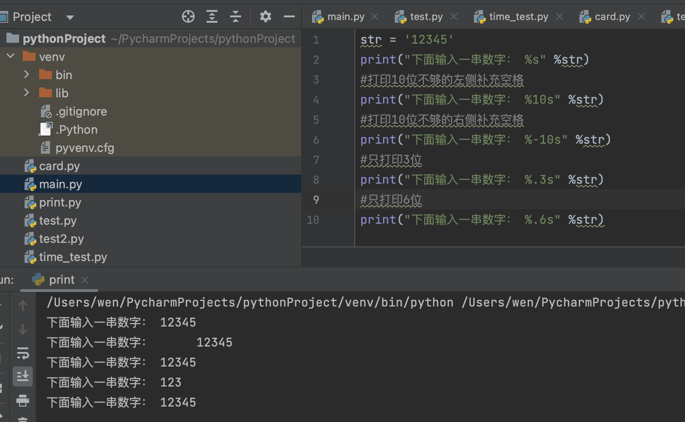Click the select opened file crosshair icon
The width and height of the screenshot is (685, 422).
click(x=188, y=17)
